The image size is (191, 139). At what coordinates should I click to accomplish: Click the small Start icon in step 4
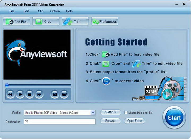tap(106, 81)
